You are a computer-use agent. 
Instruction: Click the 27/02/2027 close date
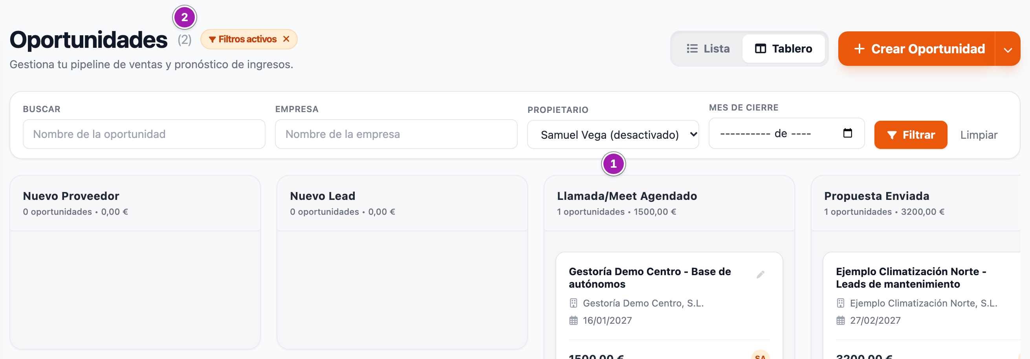tap(875, 320)
